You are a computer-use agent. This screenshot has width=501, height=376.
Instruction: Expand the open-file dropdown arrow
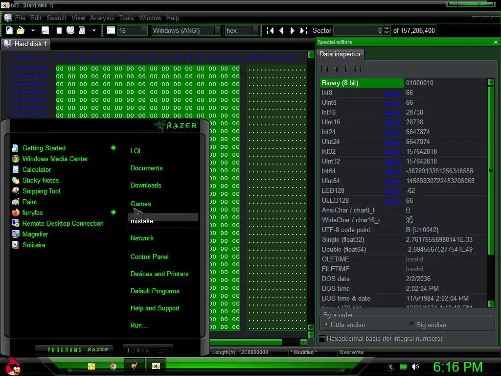point(33,30)
